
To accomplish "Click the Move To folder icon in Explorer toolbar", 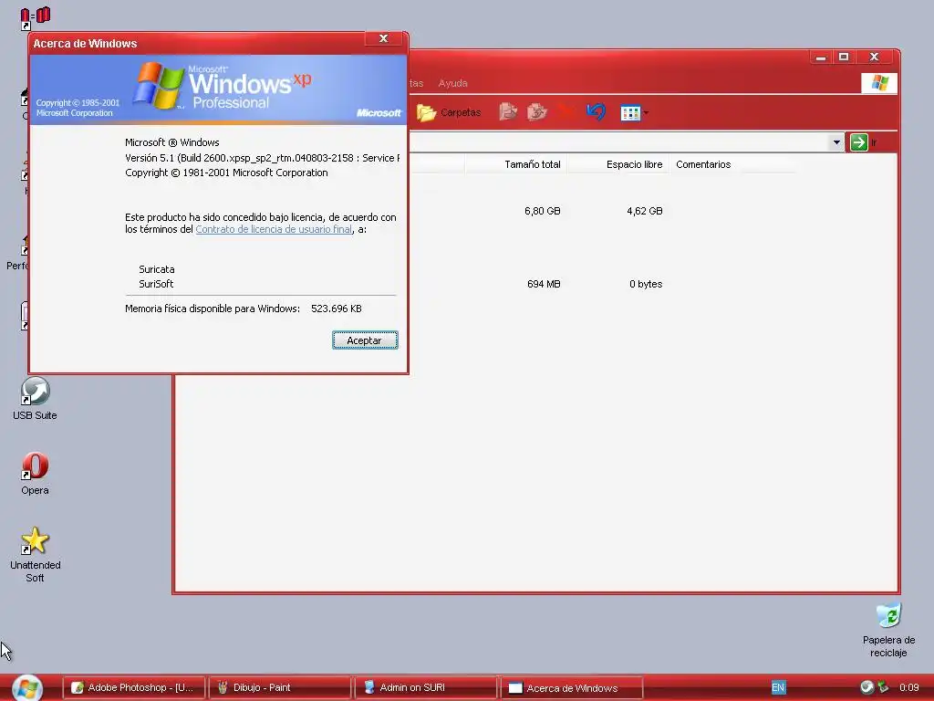I will pyautogui.click(x=507, y=111).
